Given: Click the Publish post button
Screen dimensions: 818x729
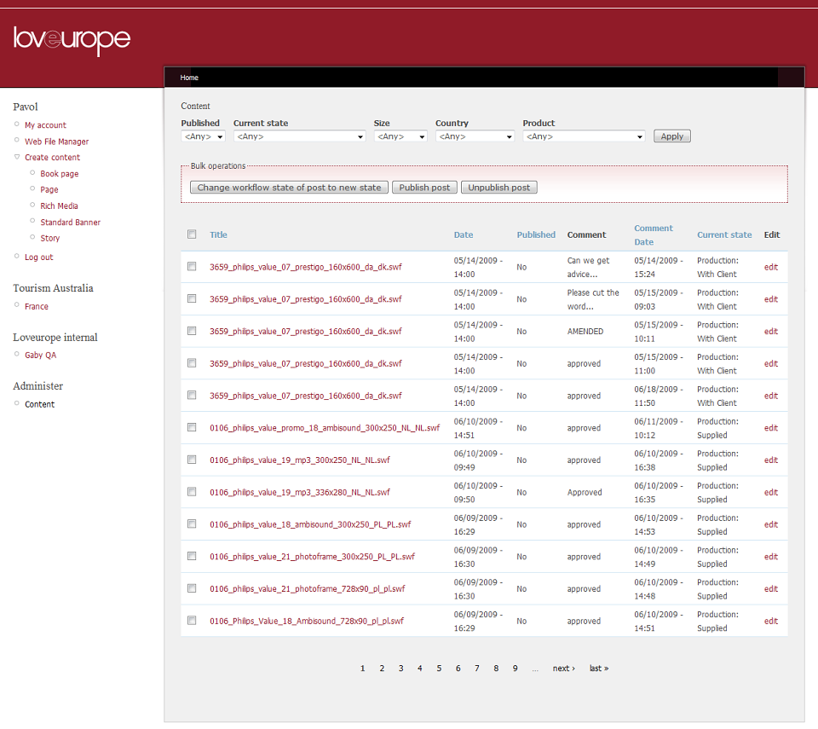Looking at the screenshot, I should pyautogui.click(x=424, y=188).
